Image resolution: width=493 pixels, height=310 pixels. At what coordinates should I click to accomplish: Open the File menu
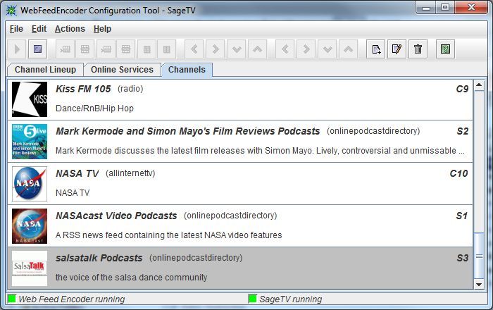(x=16, y=29)
